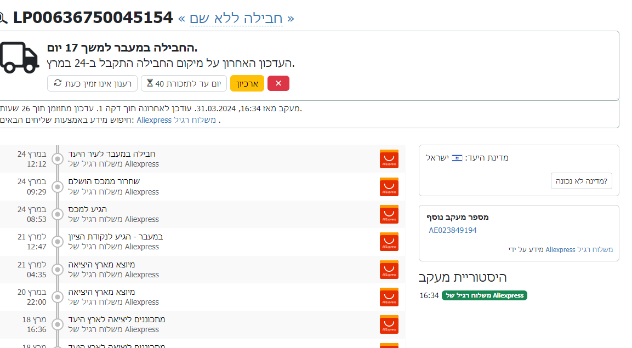Open the 'משלוח רגיל Aliexpress' courier link in the status line
The height and width of the screenshot is (348, 632).
(x=176, y=120)
